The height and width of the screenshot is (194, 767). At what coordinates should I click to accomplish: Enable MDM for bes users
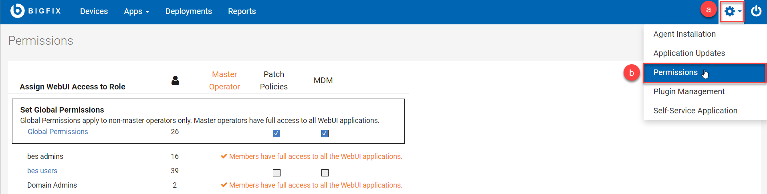[325, 173]
